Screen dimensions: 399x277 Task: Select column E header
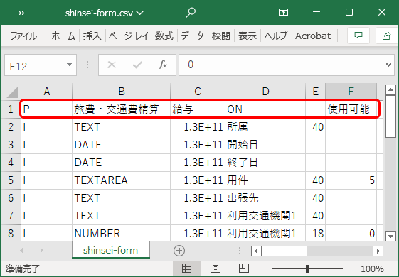coord(316,91)
